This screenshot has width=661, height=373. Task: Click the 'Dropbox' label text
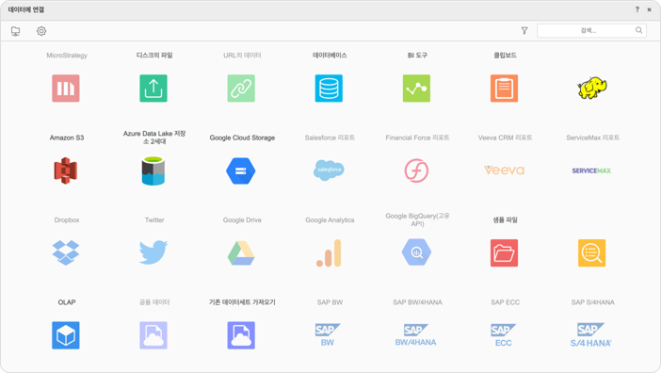[x=67, y=220]
